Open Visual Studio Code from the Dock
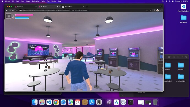This screenshot has height=107, width=190. click(x=49, y=102)
